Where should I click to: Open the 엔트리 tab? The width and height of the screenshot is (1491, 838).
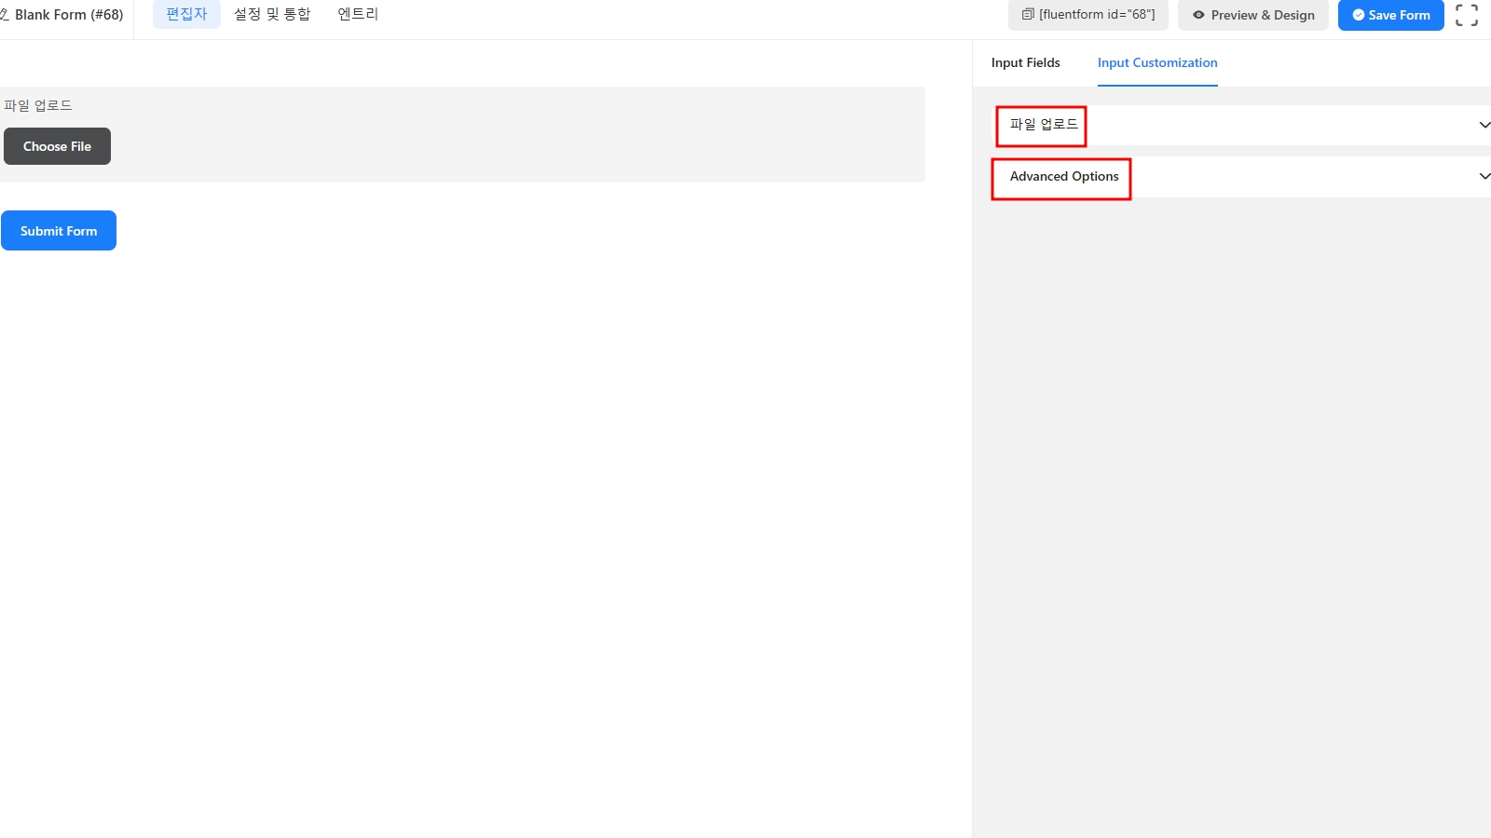pos(358,14)
